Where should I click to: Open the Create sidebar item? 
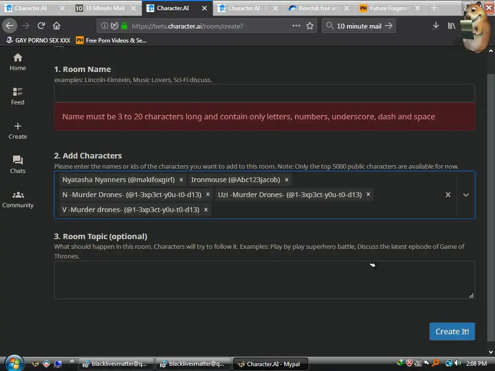(18, 131)
